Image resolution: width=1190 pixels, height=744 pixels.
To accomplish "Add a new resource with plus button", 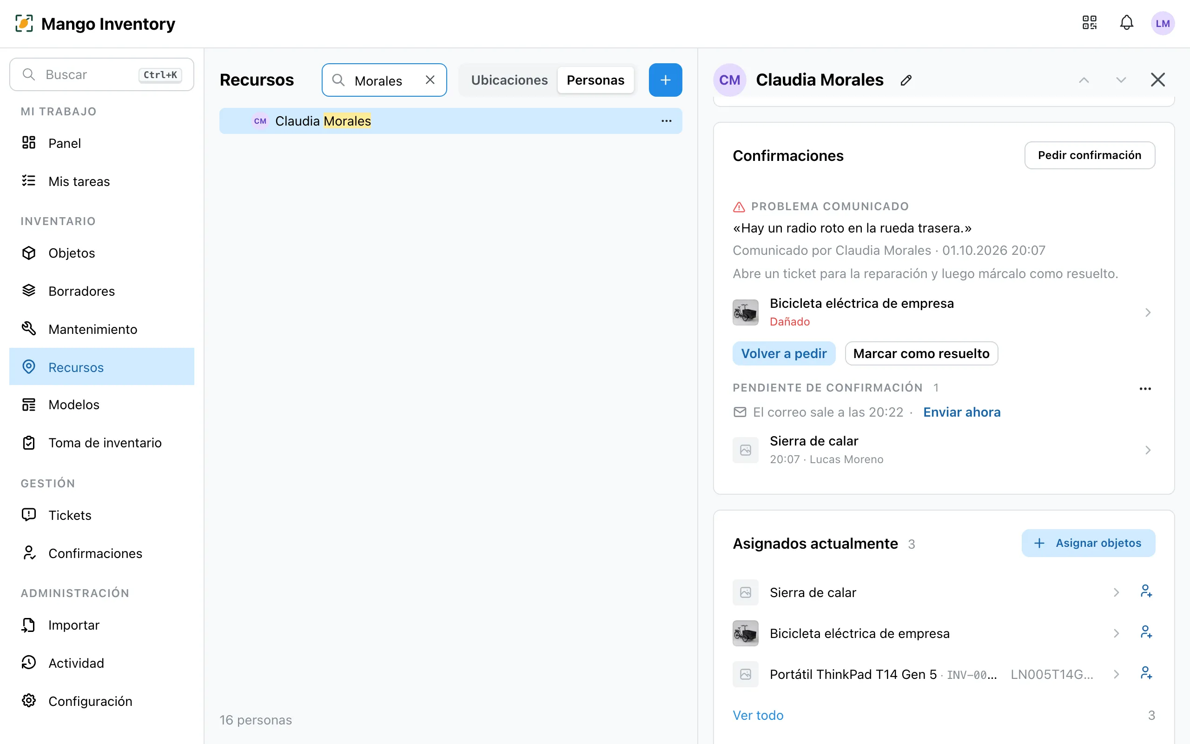I will click(x=665, y=80).
